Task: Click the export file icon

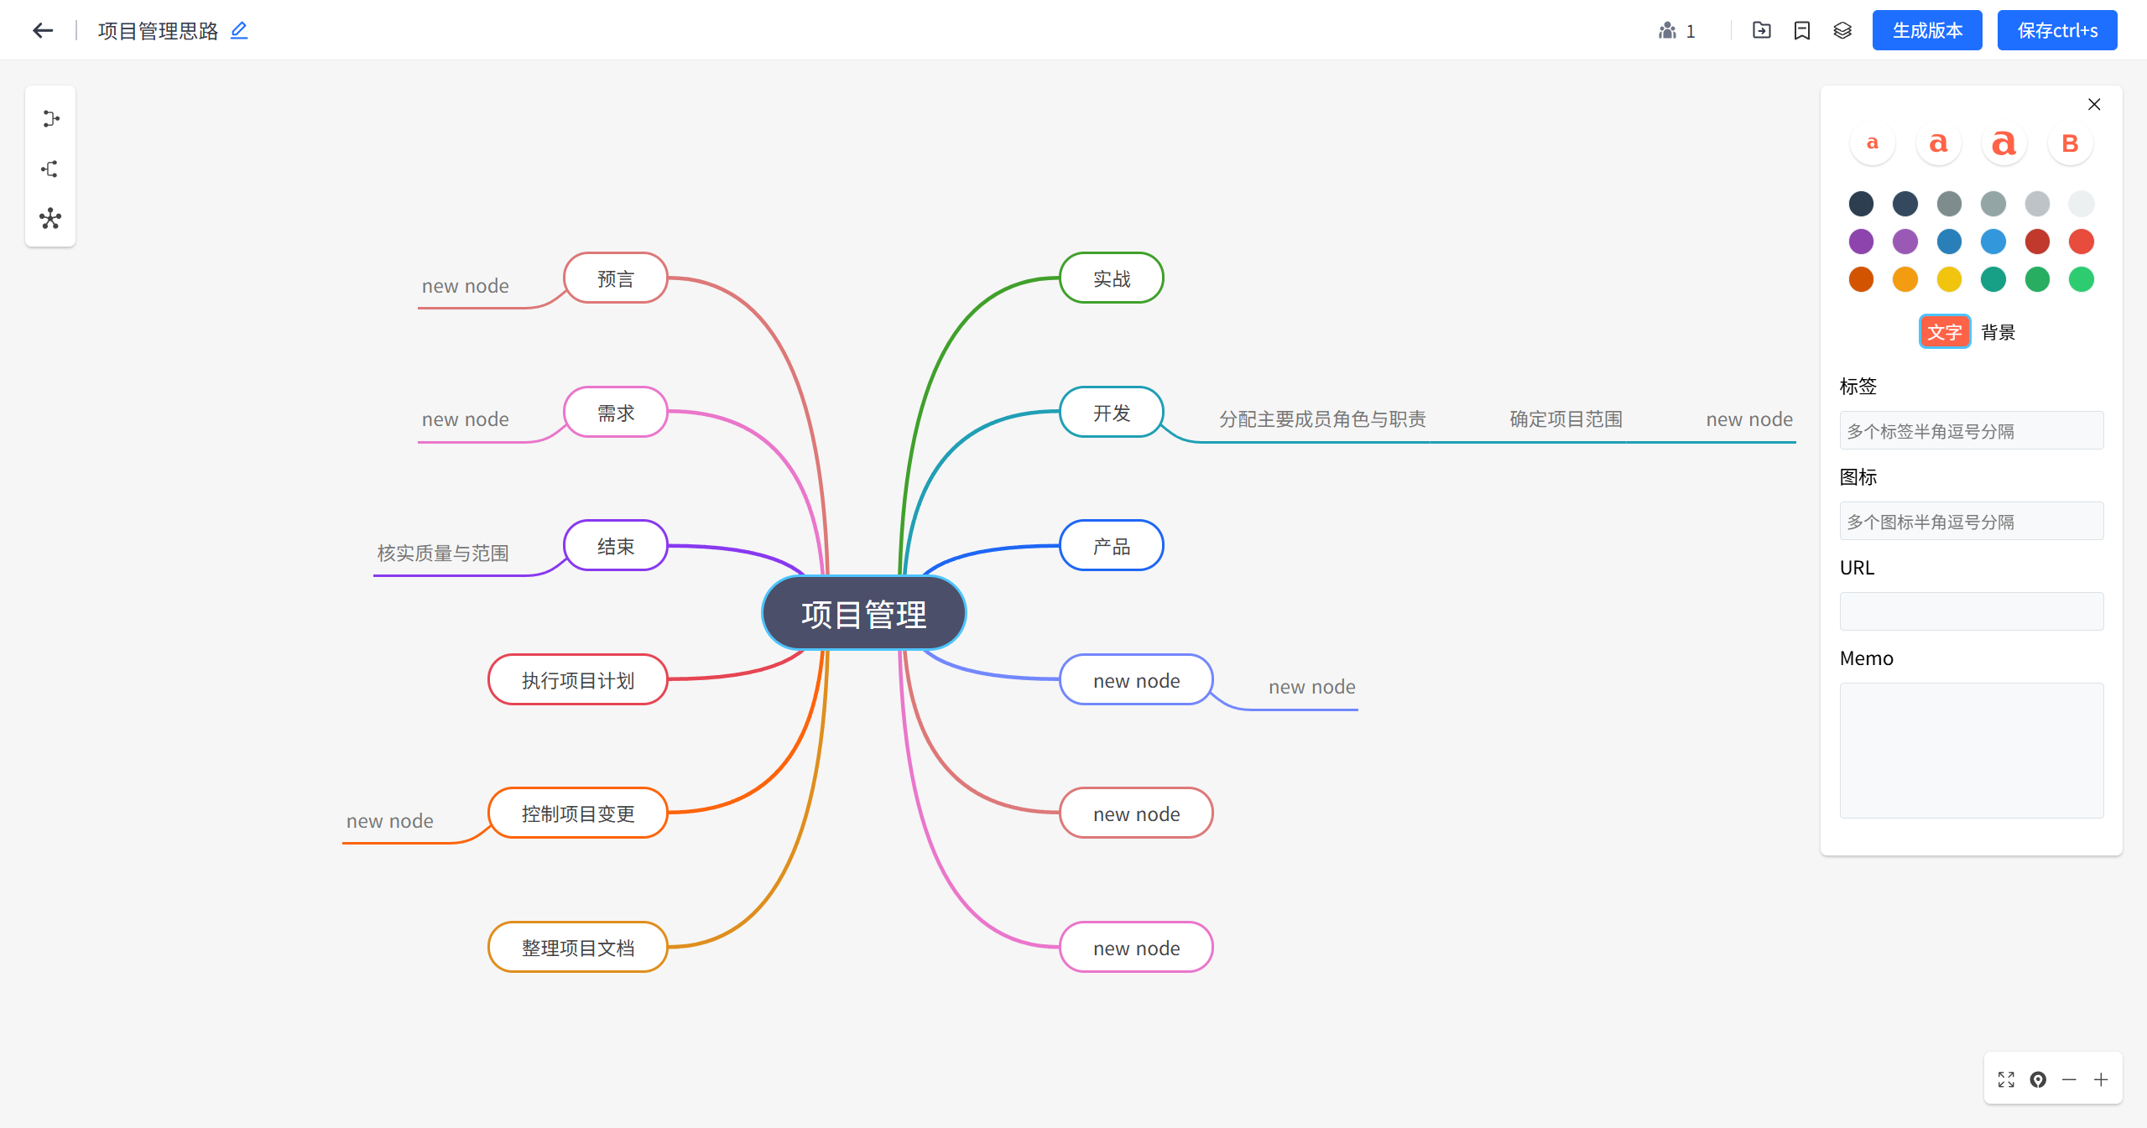Action: point(1761,30)
